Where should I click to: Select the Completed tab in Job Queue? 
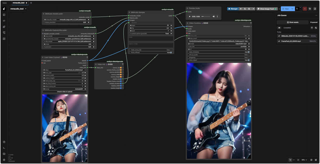tap(287, 28)
